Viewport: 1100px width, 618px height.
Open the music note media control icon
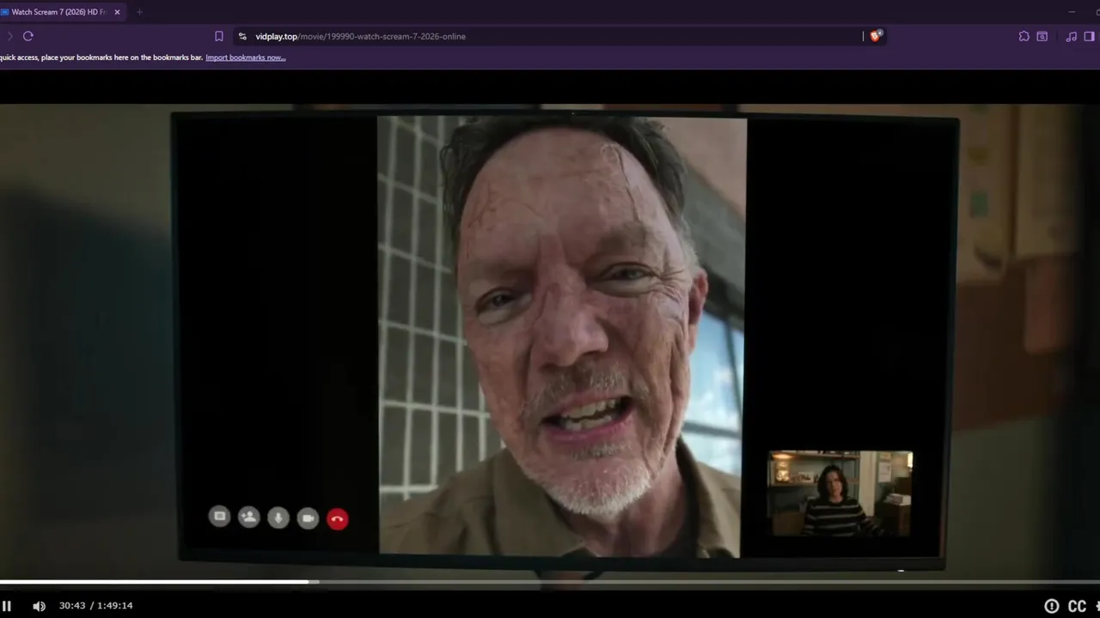tap(1071, 36)
